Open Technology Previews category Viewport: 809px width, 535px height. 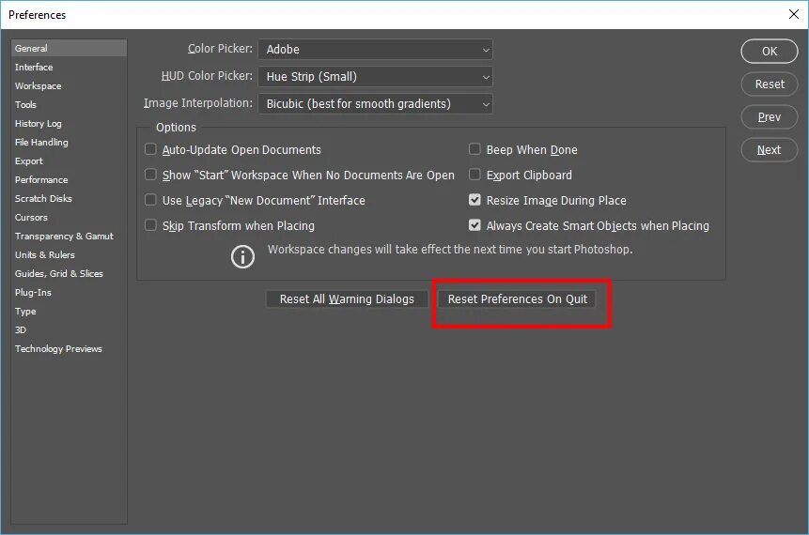(x=69, y=349)
